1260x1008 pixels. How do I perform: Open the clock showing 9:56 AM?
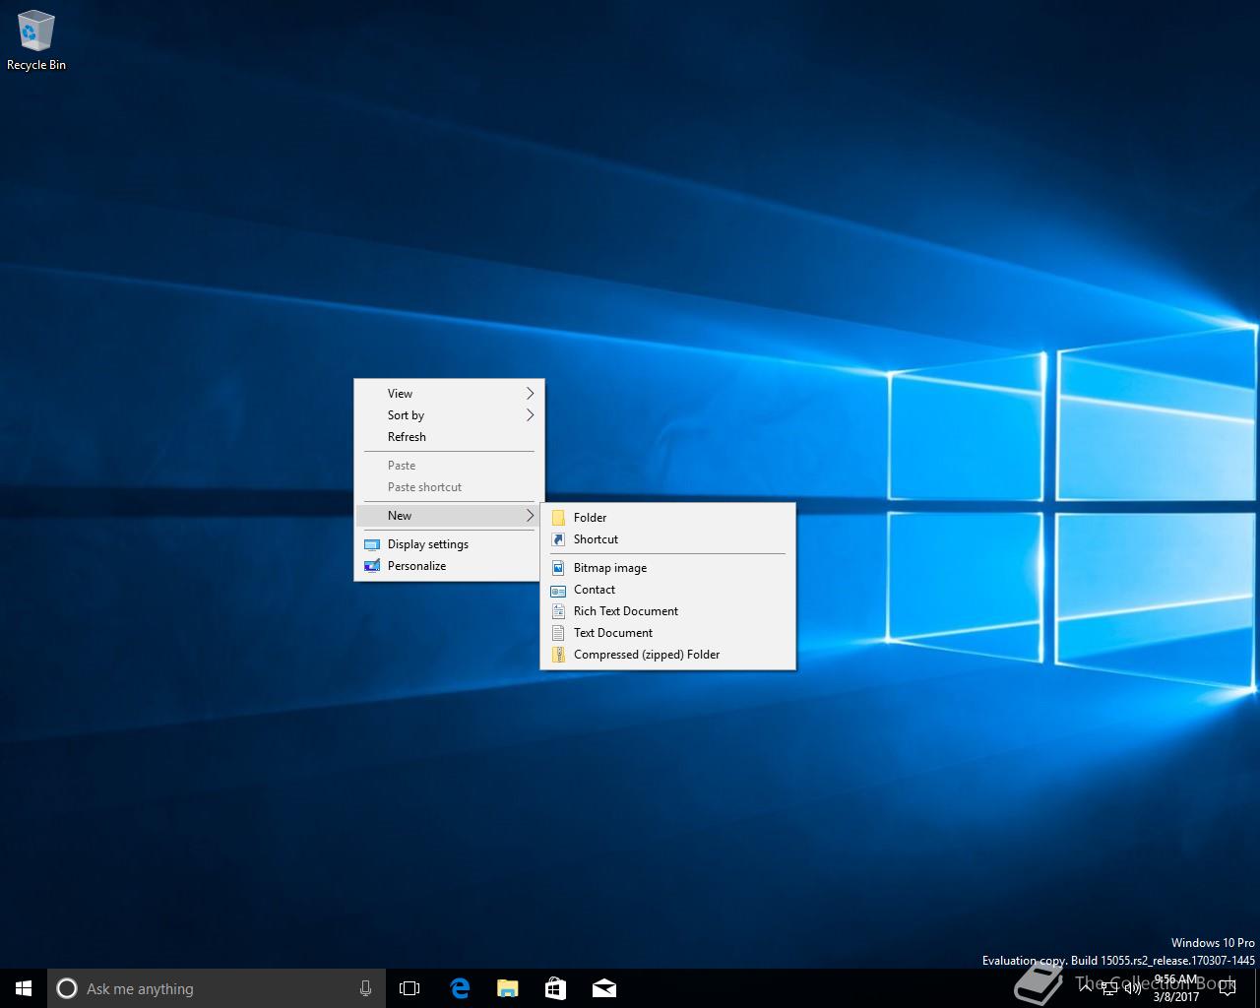click(1176, 988)
